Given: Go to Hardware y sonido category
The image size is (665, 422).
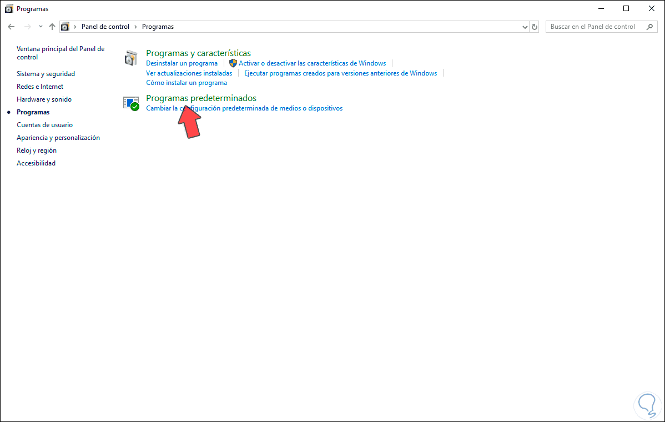Looking at the screenshot, I should (x=44, y=99).
